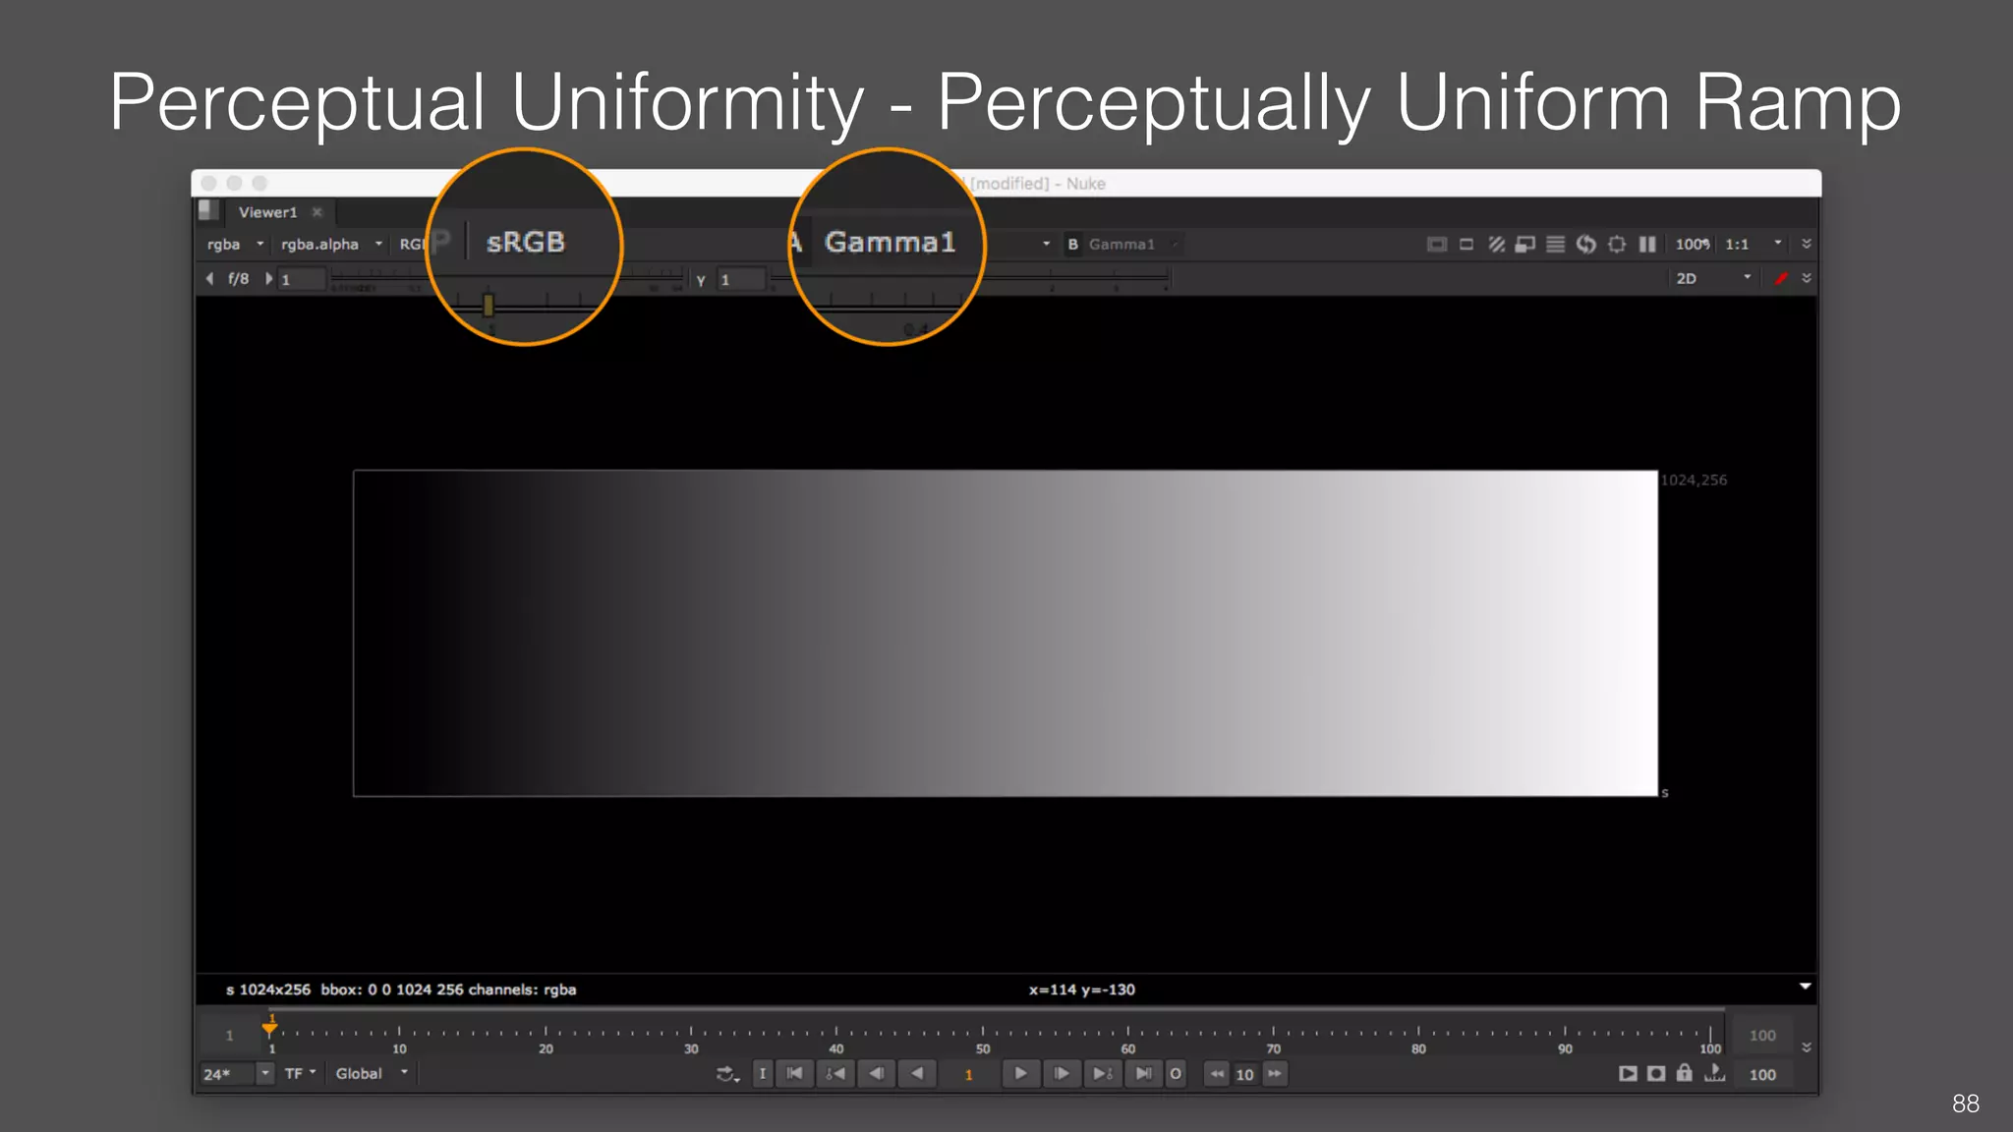Click the timeline start frame field showing 1
This screenshot has height=1132, width=2013.
[x=229, y=1036]
